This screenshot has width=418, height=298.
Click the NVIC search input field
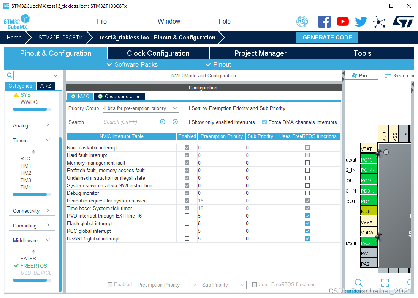tap(128, 122)
